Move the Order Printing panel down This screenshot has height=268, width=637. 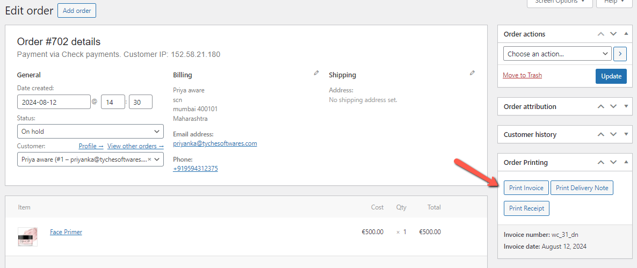(x=613, y=162)
